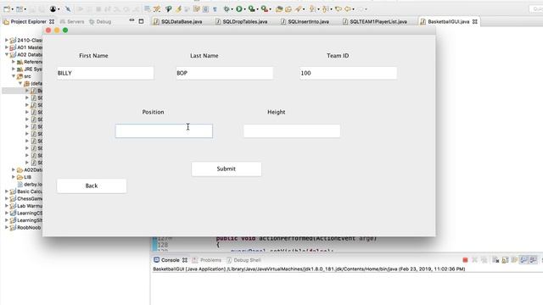Minimize the Project Explorer view

(x=132, y=20)
